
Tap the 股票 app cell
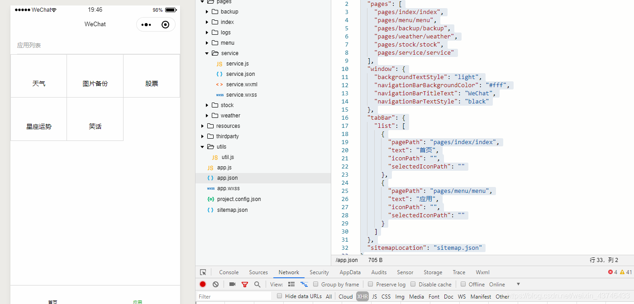pyautogui.click(x=152, y=76)
